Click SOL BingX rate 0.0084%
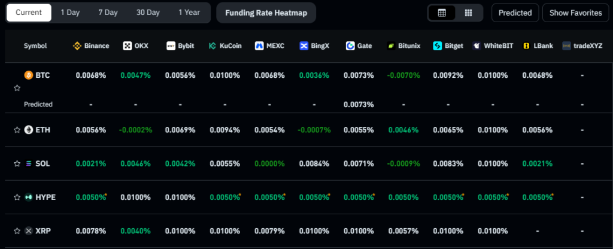Viewport: 613px width, 249px height. [314, 163]
